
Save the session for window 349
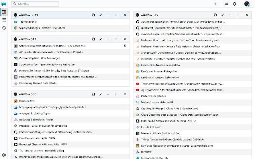coord(215,15)
